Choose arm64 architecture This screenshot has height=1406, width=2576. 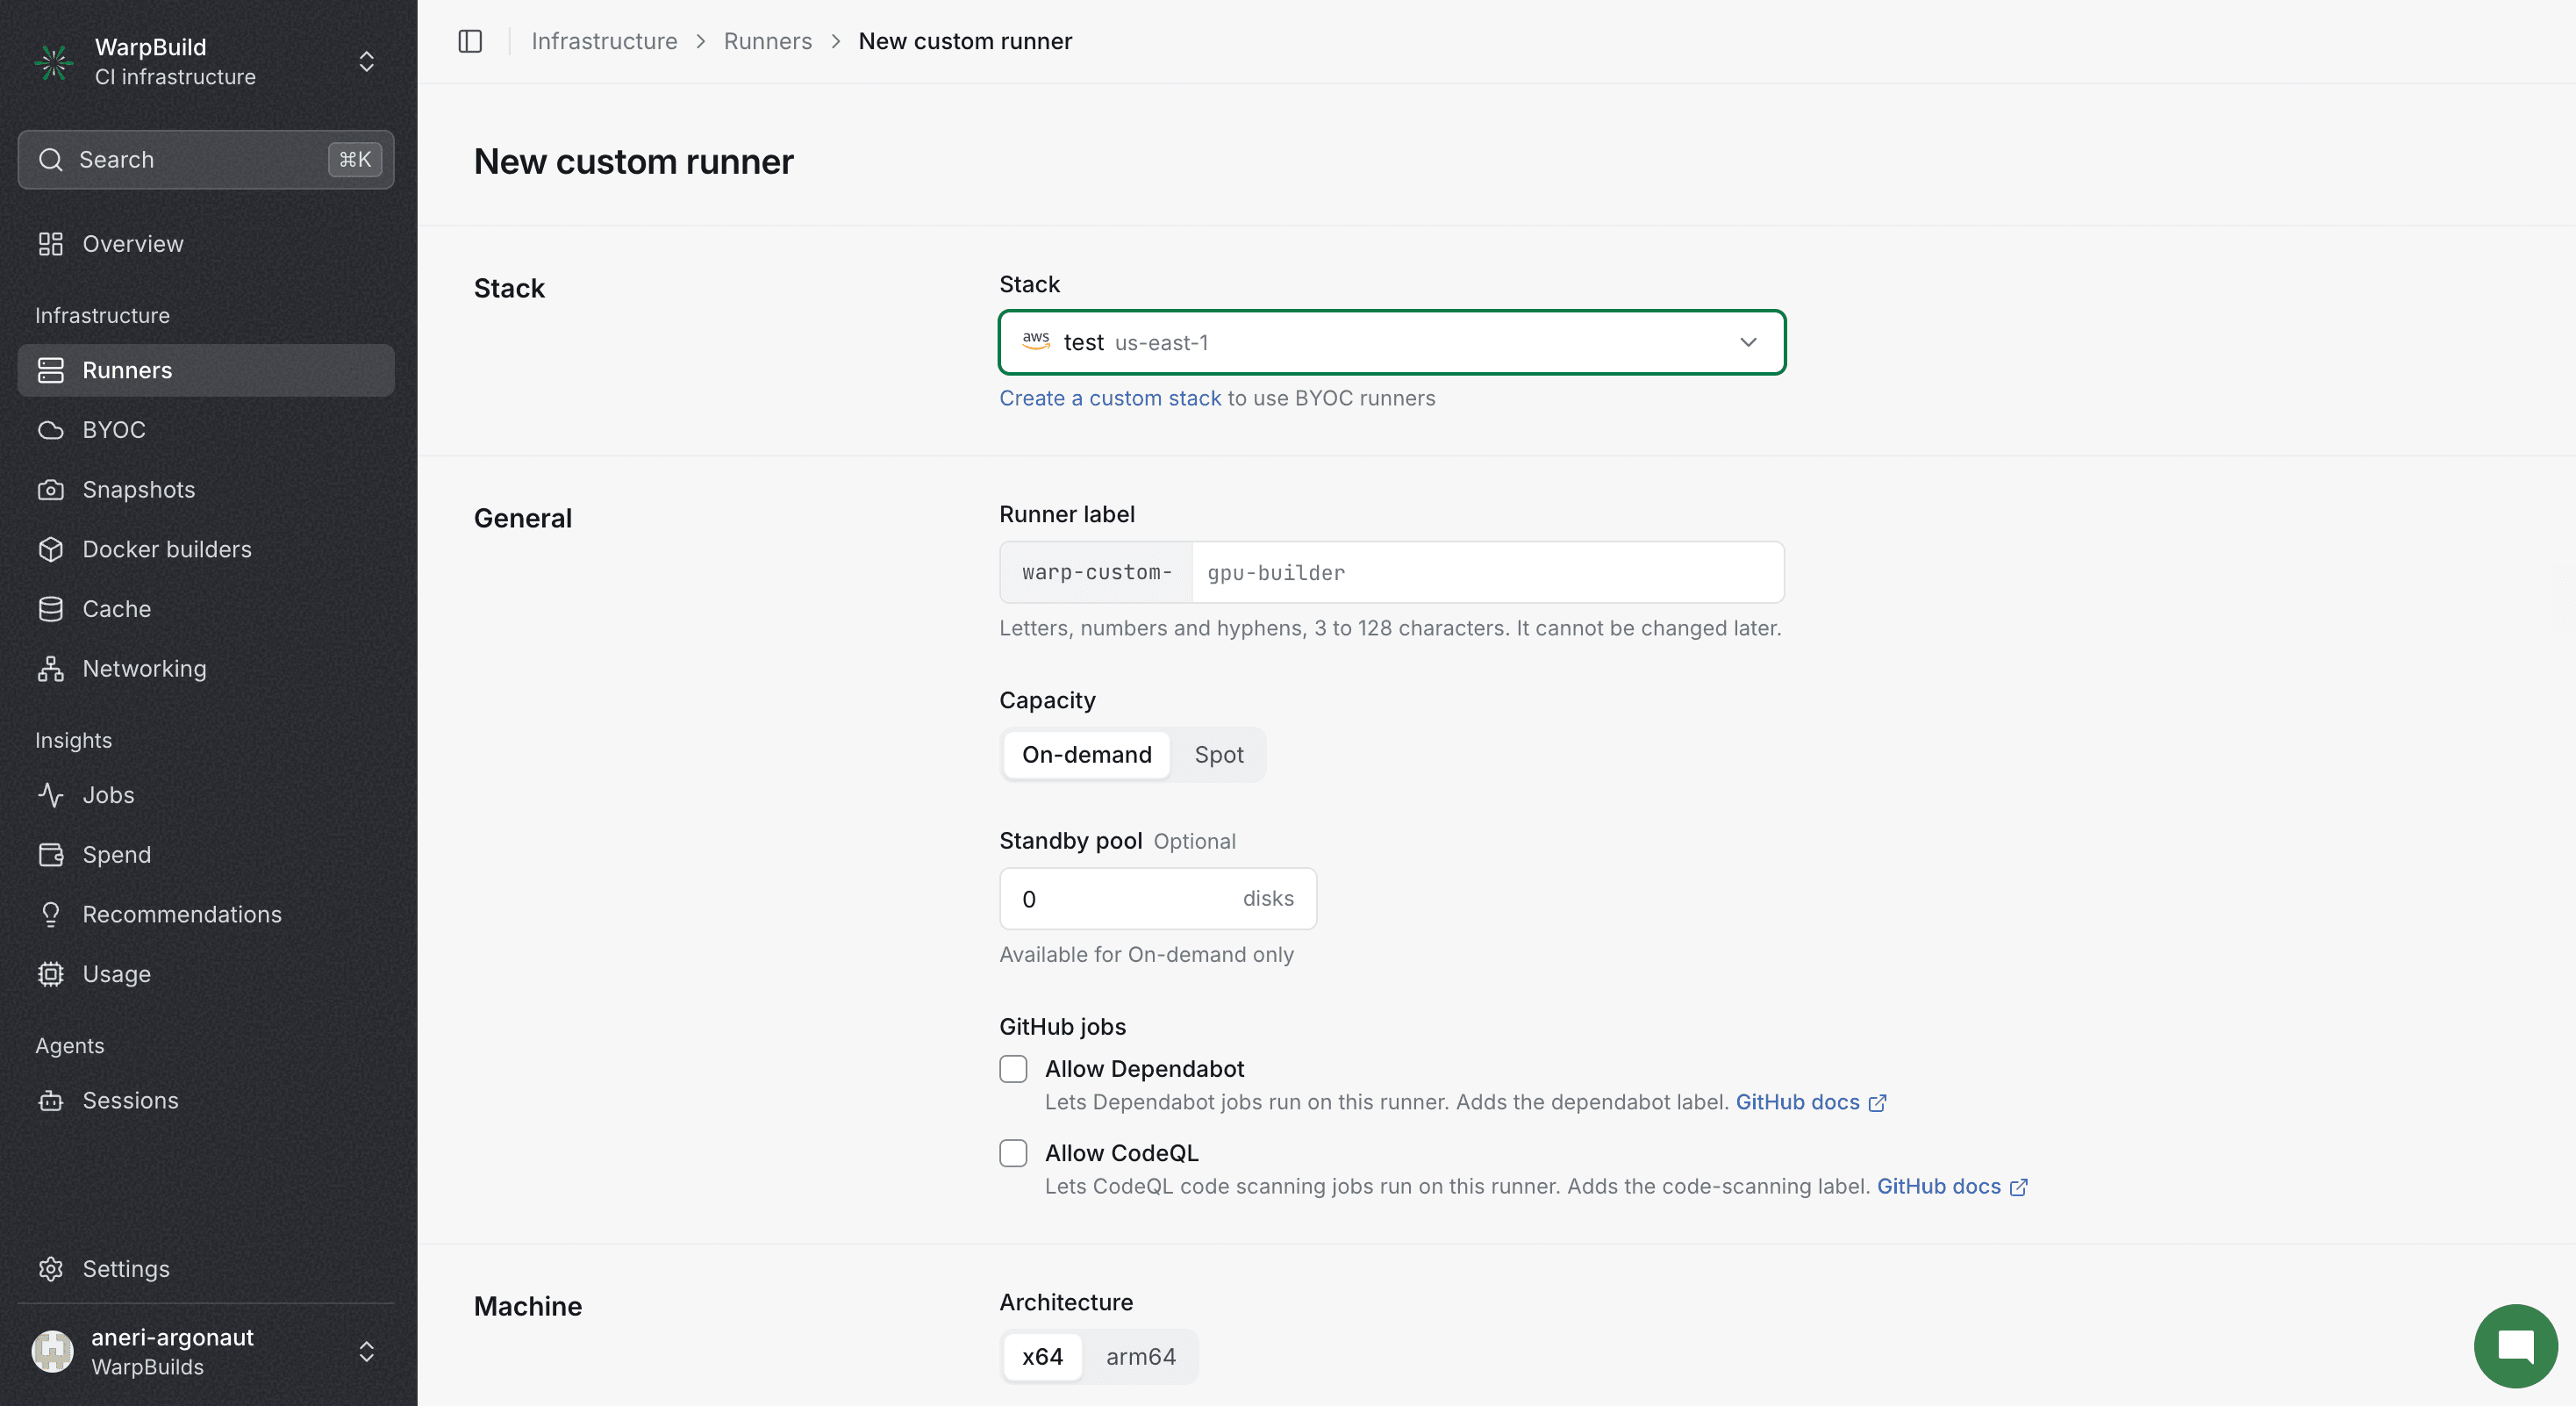(x=1141, y=1357)
